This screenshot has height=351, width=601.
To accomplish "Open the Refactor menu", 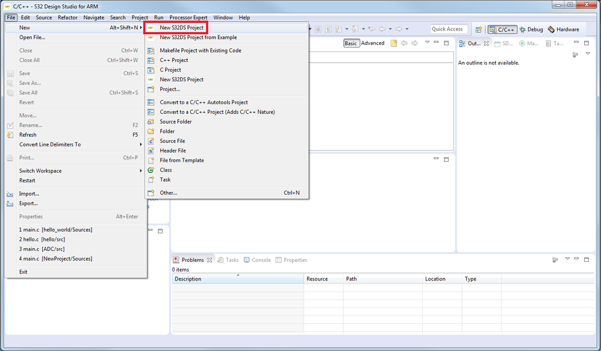I will pos(67,17).
